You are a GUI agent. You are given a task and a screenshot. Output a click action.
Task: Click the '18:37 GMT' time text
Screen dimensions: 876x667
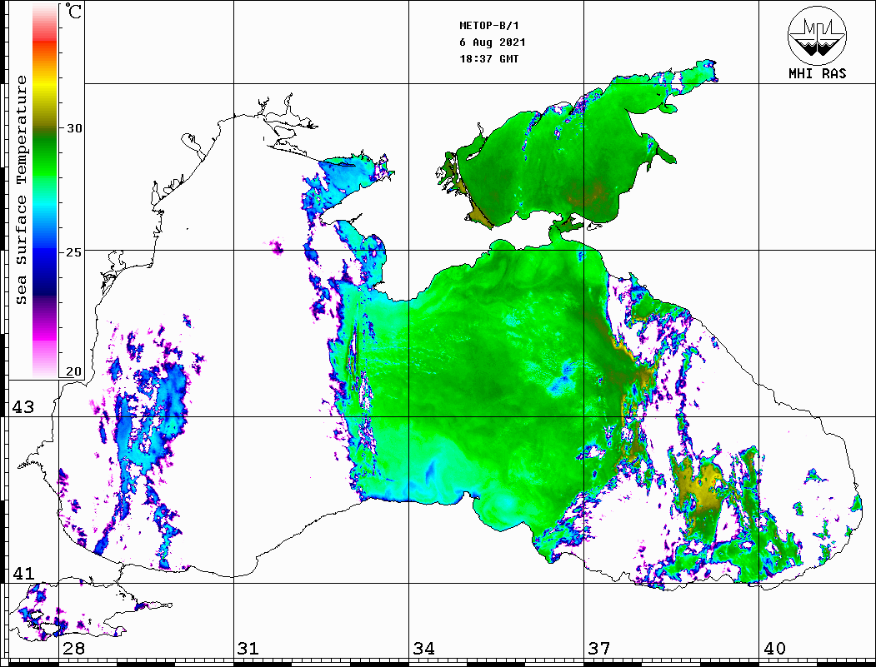click(488, 59)
